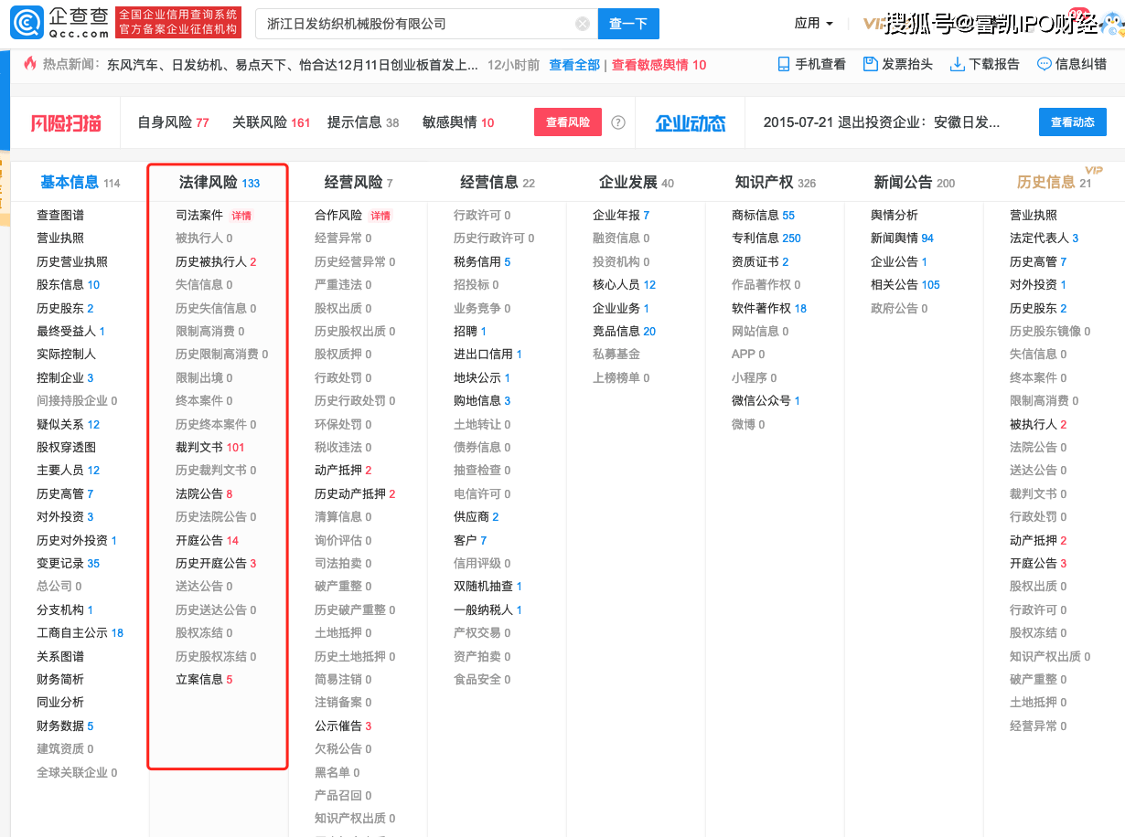The width and height of the screenshot is (1125, 837).
Task: Click the download report icon
Action: (958, 64)
